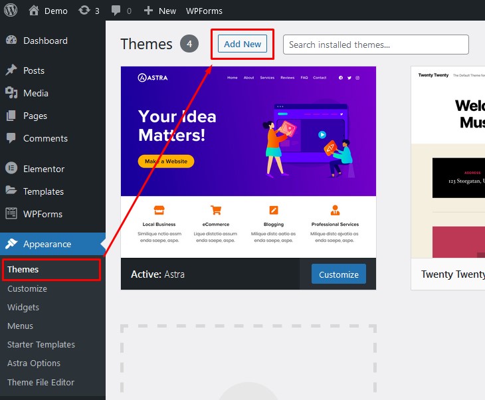Open the comments bubble icon in admin bar
Screen dimensions: 485x400
116,11
